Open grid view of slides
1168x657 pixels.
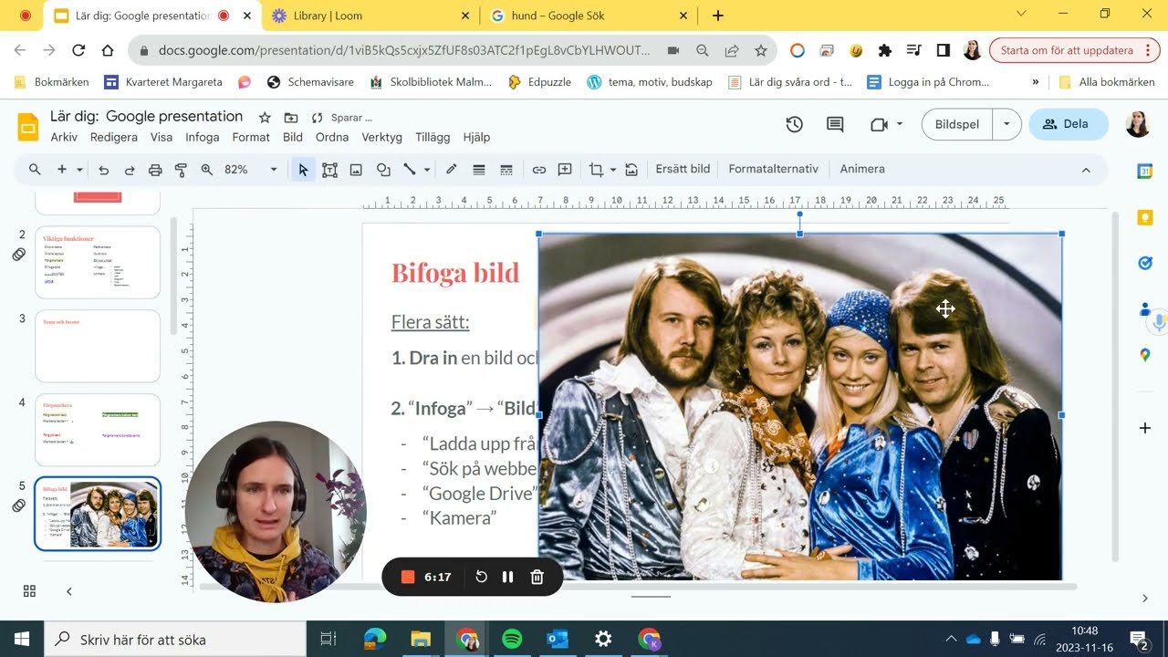[29, 591]
